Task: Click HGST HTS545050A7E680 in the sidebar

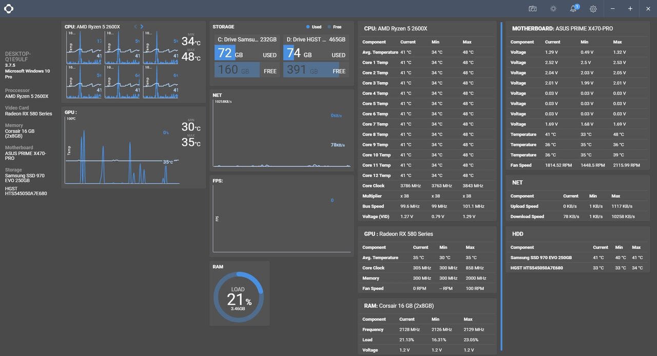Action: pyautogui.click(x=26, y=191)
